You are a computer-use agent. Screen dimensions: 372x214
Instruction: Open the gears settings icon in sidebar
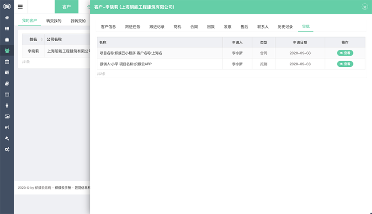click(7, 150)
